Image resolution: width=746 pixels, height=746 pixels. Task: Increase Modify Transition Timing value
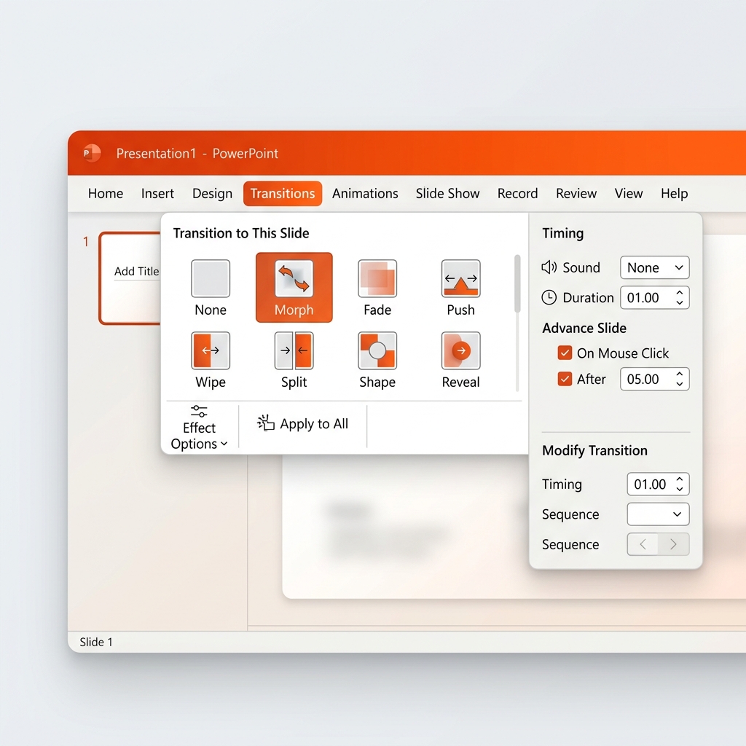[x=680, y=479]
